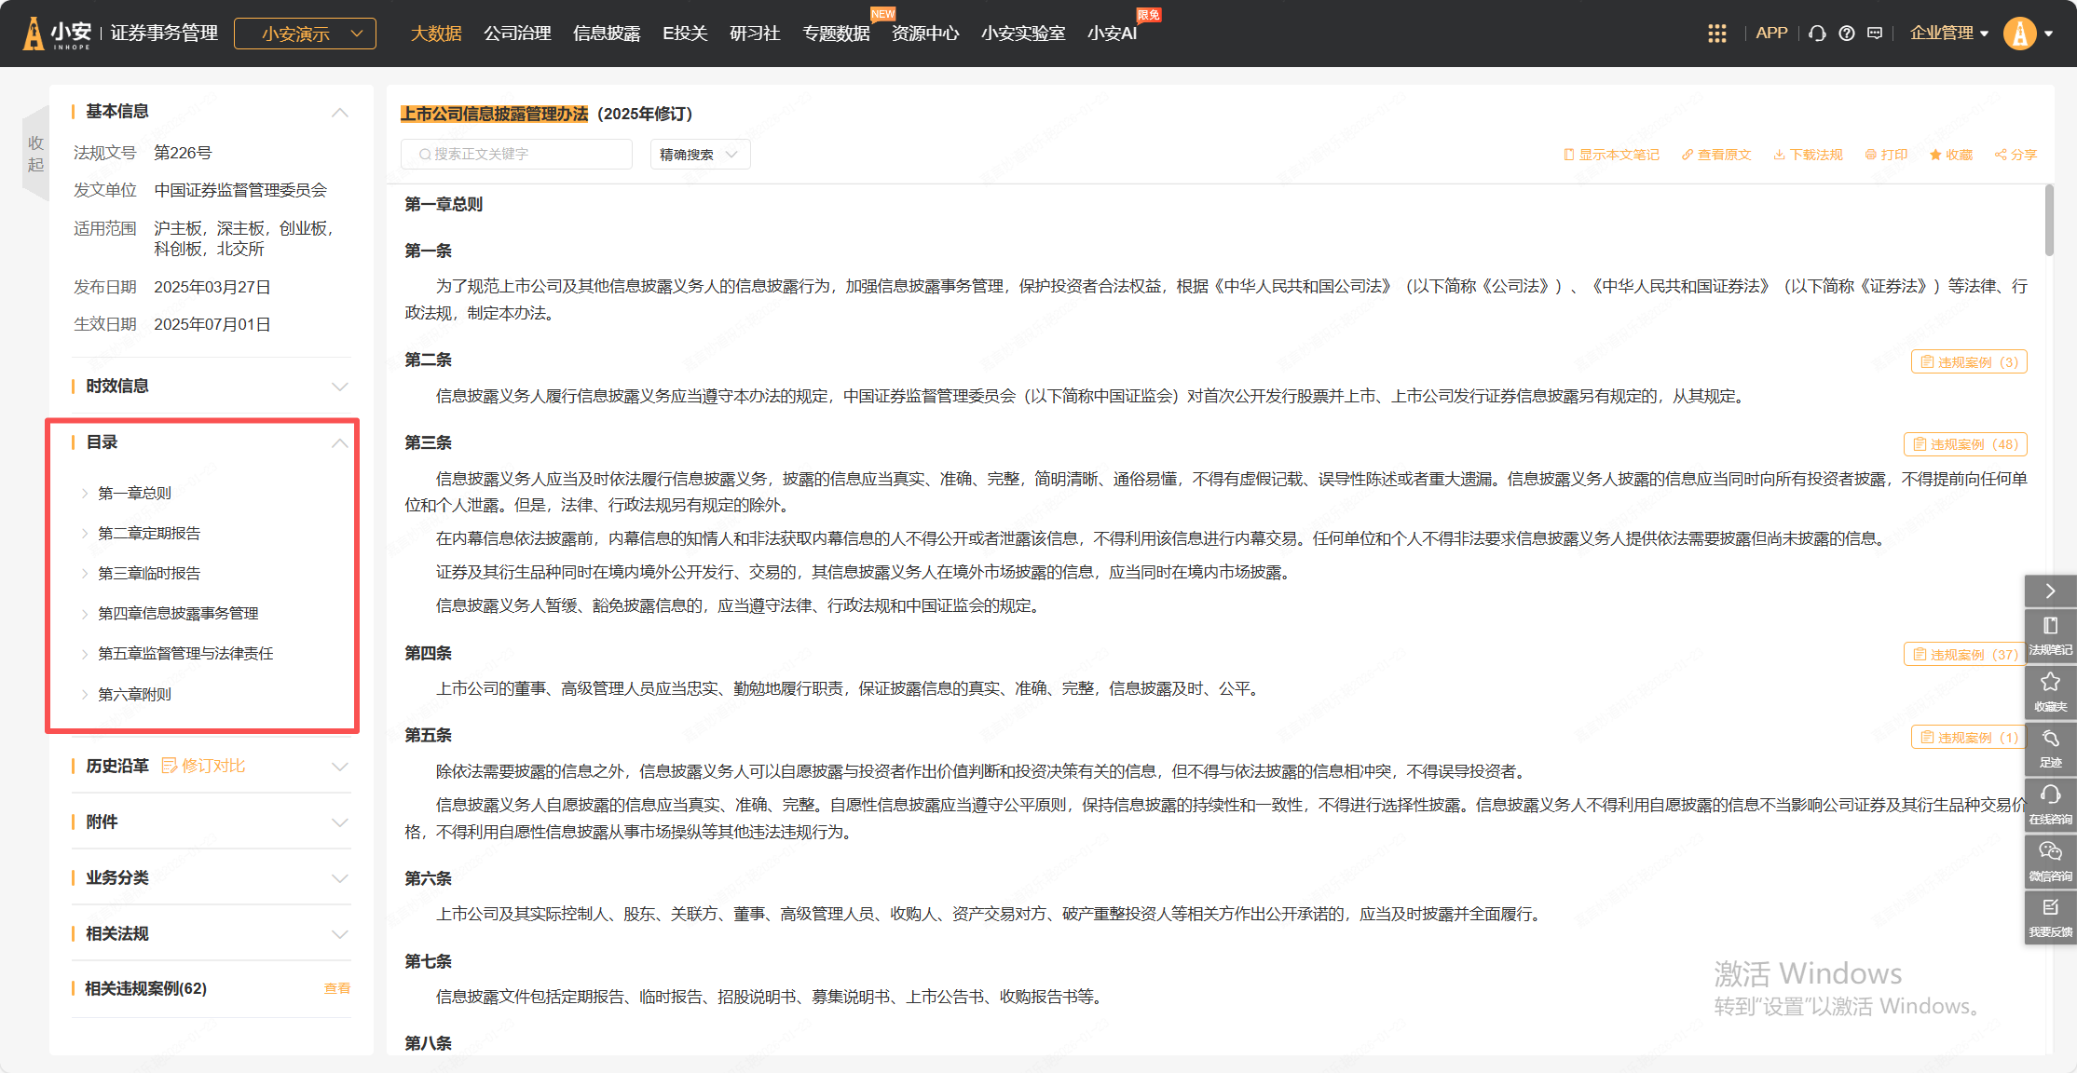This screenshot has width=2077, height=1073.
Task: Click the 违规案例 (48) button
Action: point(1964,444)
